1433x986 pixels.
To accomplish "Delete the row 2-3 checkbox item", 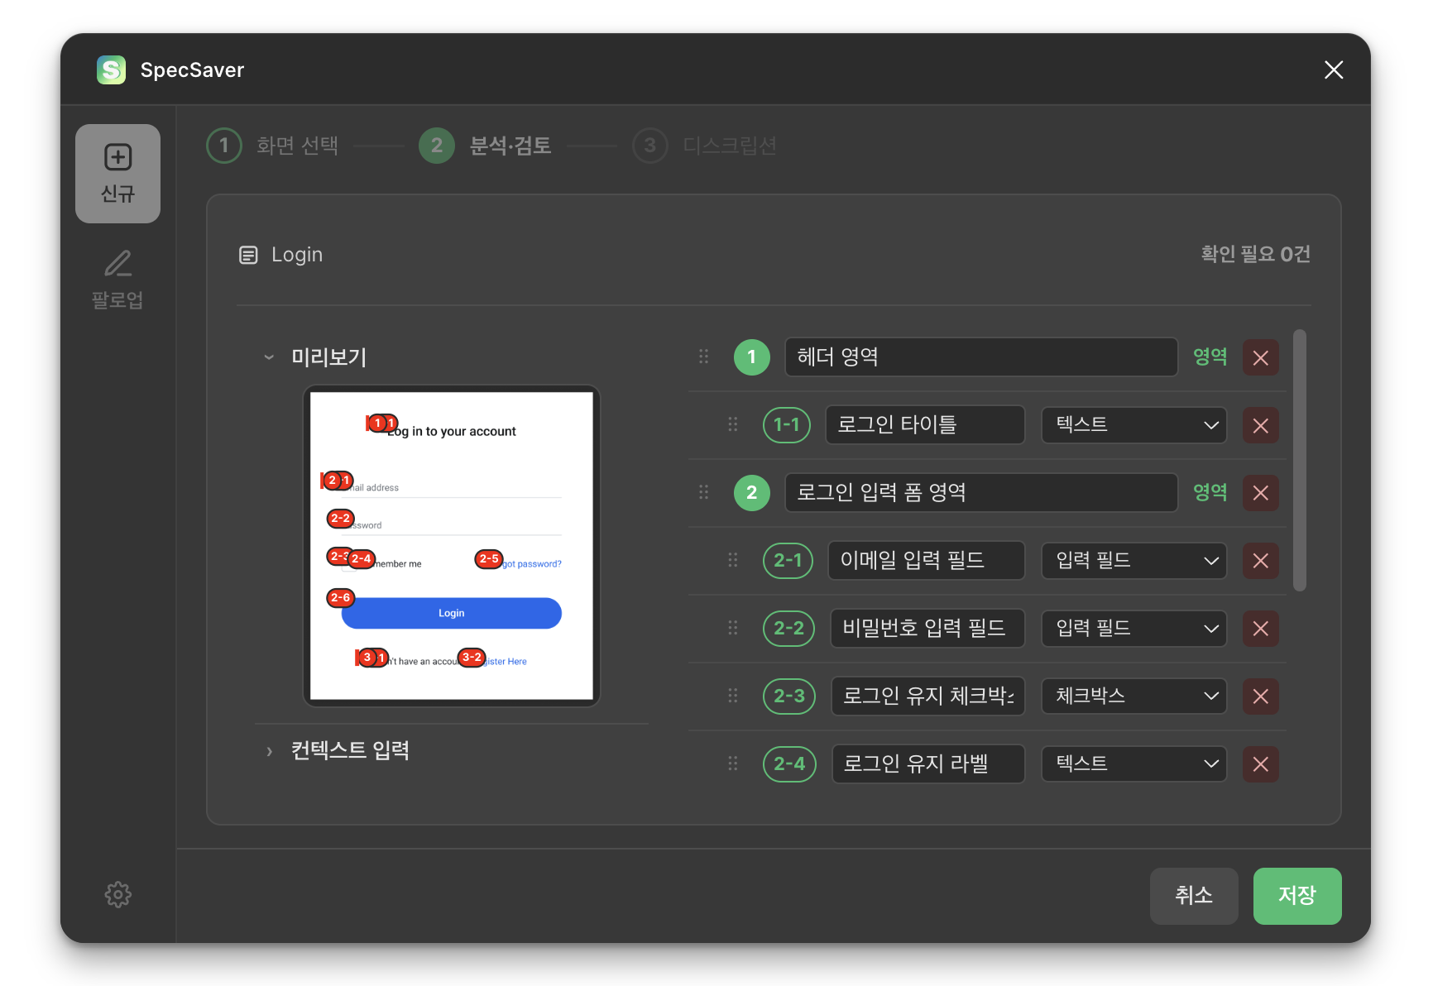I will click(1261, 696).
